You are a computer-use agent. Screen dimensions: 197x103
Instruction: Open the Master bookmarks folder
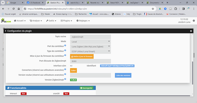(x=46, y=14)
